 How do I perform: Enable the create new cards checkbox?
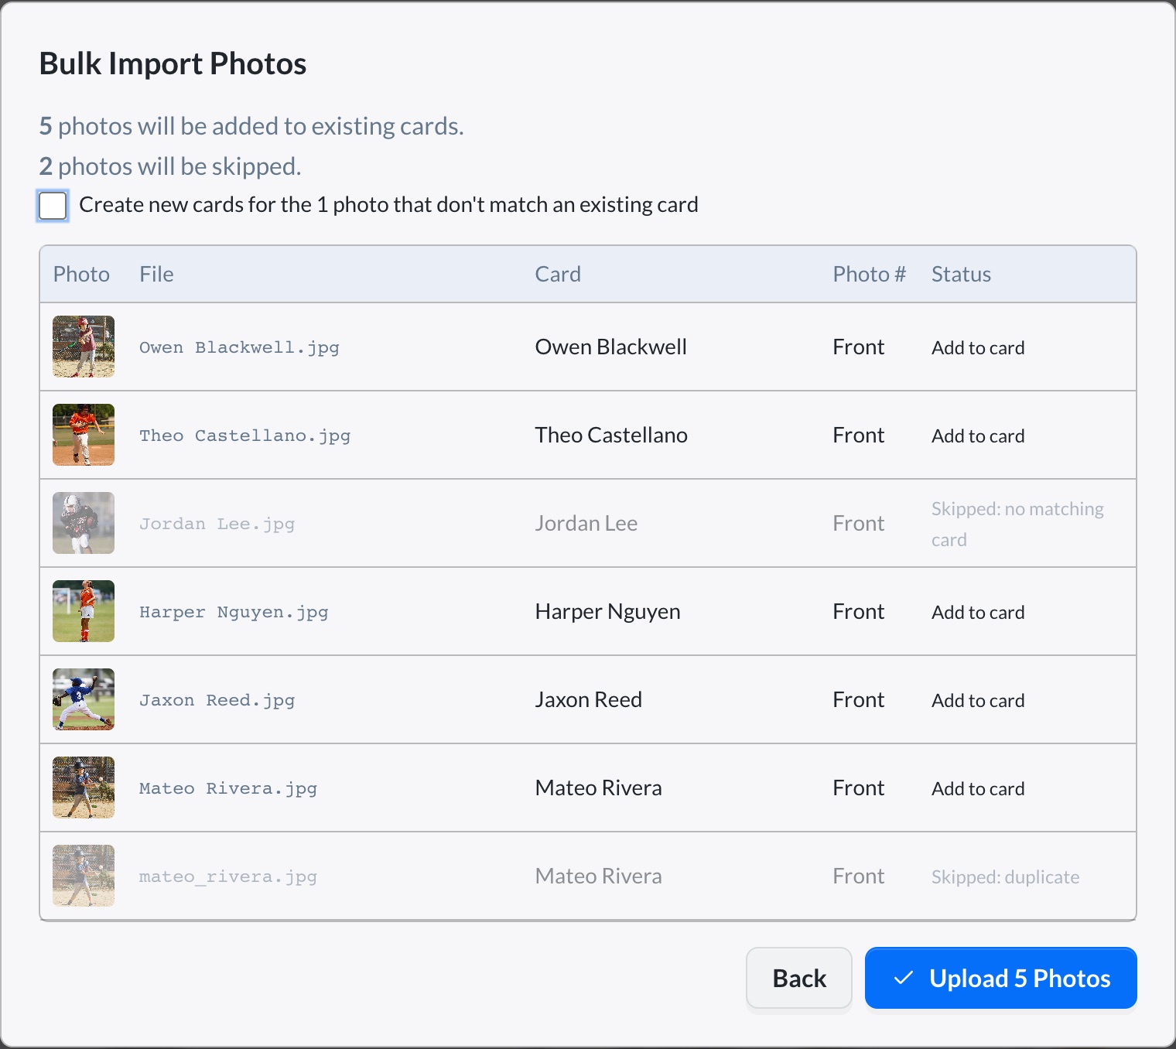pos(53,206)
